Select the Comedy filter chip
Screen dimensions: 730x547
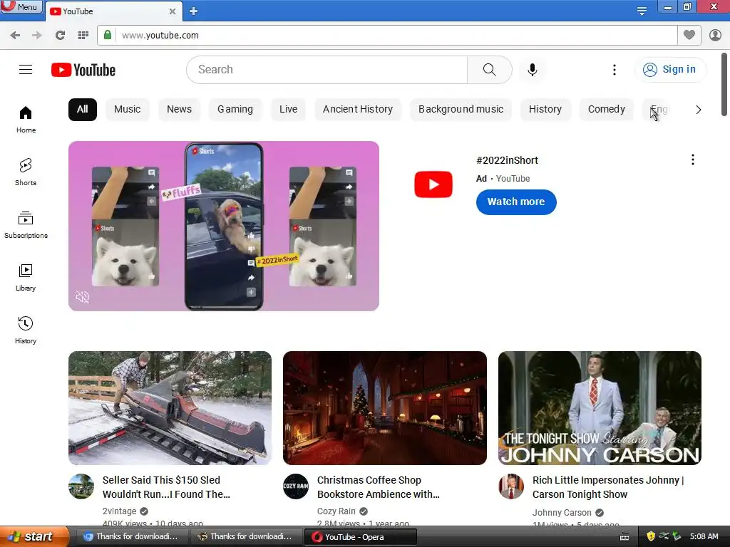606,109
